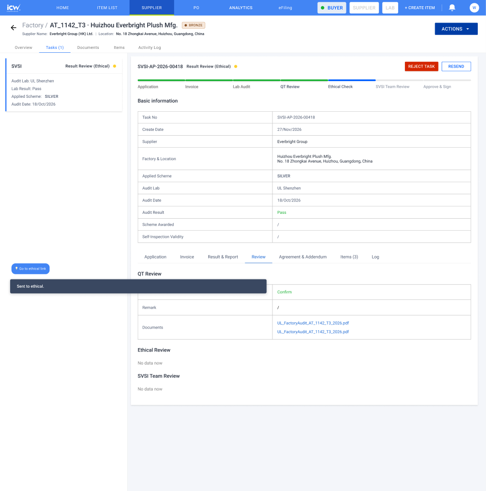Click the green 'Pass' audit result

click(282, 212)
